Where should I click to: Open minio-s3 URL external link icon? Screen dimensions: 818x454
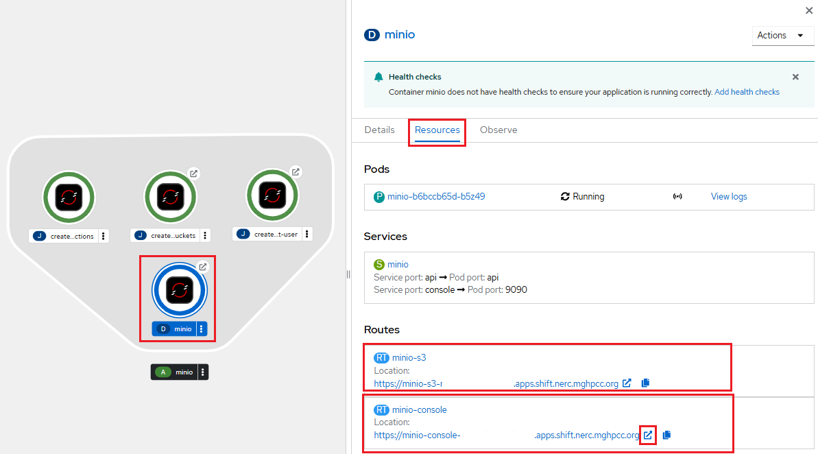pos(627,383)
